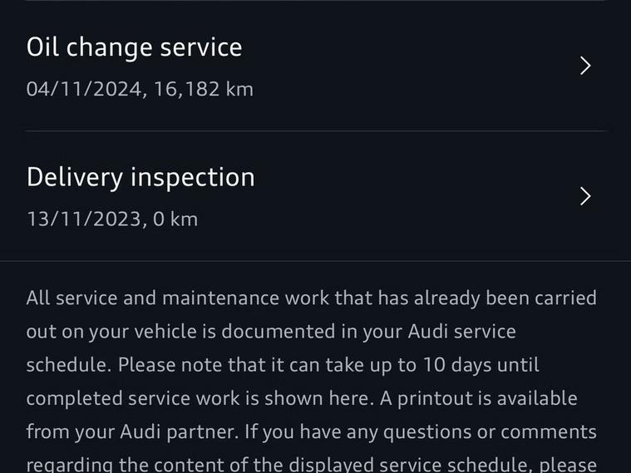Tap the '0 km' mileage text
This screenshot has height=473, width=631.
pyautogui.click(x=175, y=219)
